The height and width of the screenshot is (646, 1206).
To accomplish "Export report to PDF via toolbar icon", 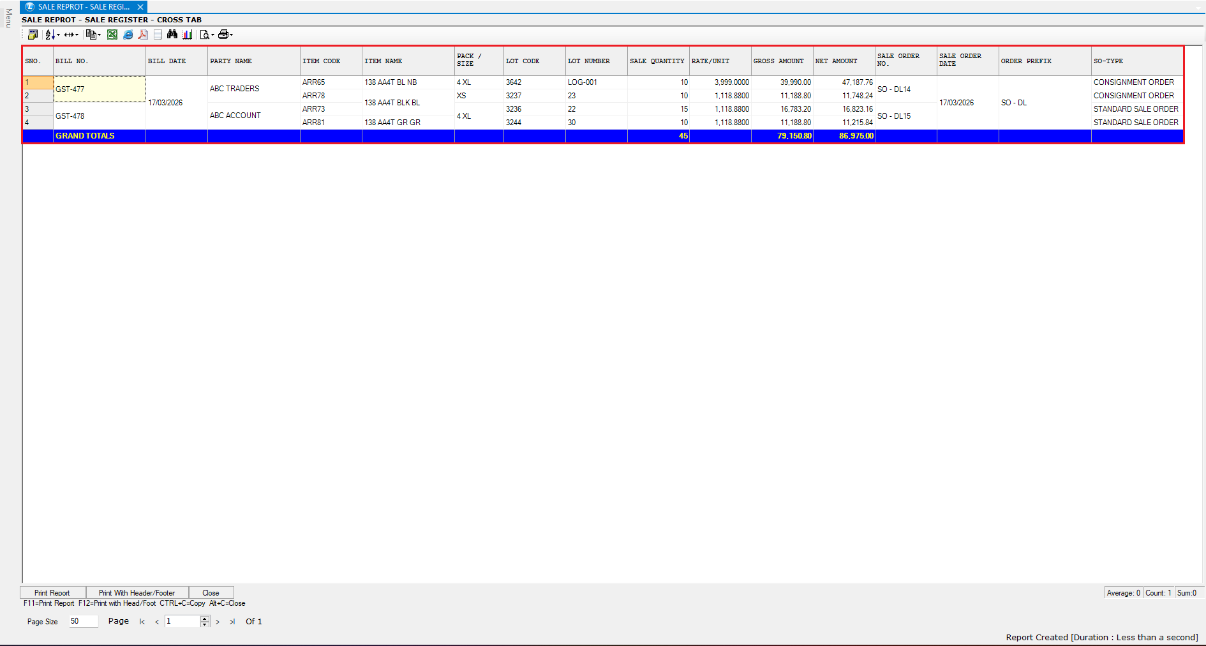I will click(x=143, y=34).
